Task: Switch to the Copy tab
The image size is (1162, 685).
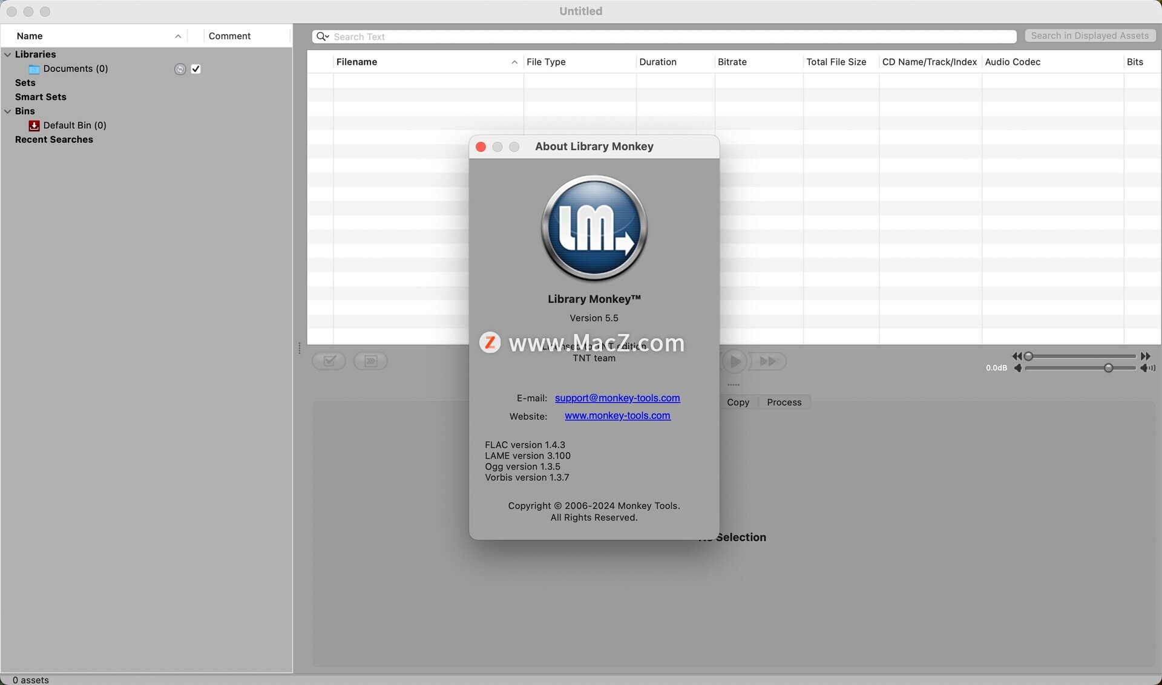Action: (738, 402)
